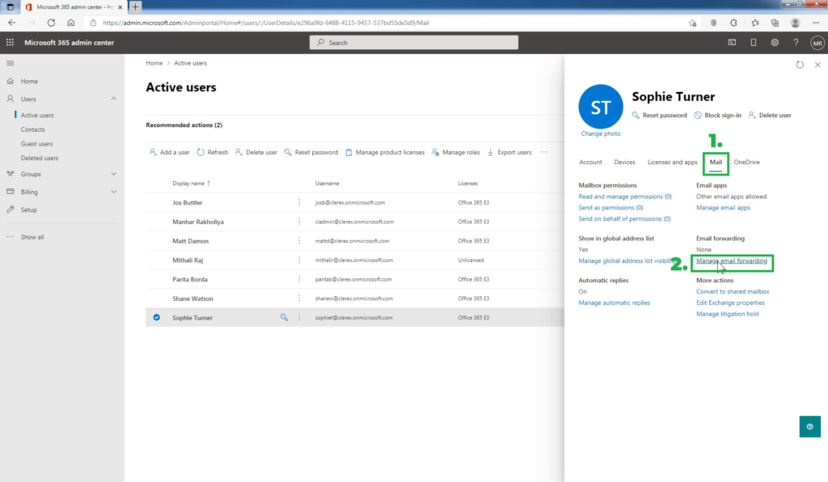Click Convert to shared mailbox link

pyautogui.click(x=733, y=291)
